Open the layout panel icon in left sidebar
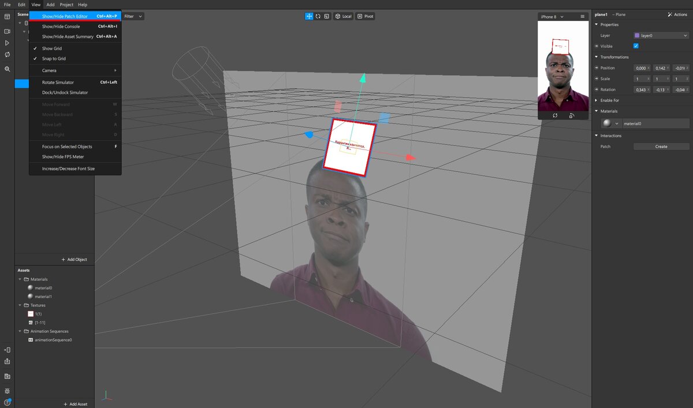 click(x=7, y=17)
